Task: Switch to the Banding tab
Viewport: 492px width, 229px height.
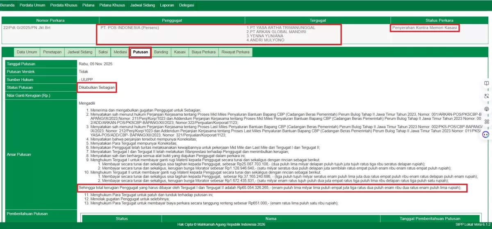Action: pos(161,52)
